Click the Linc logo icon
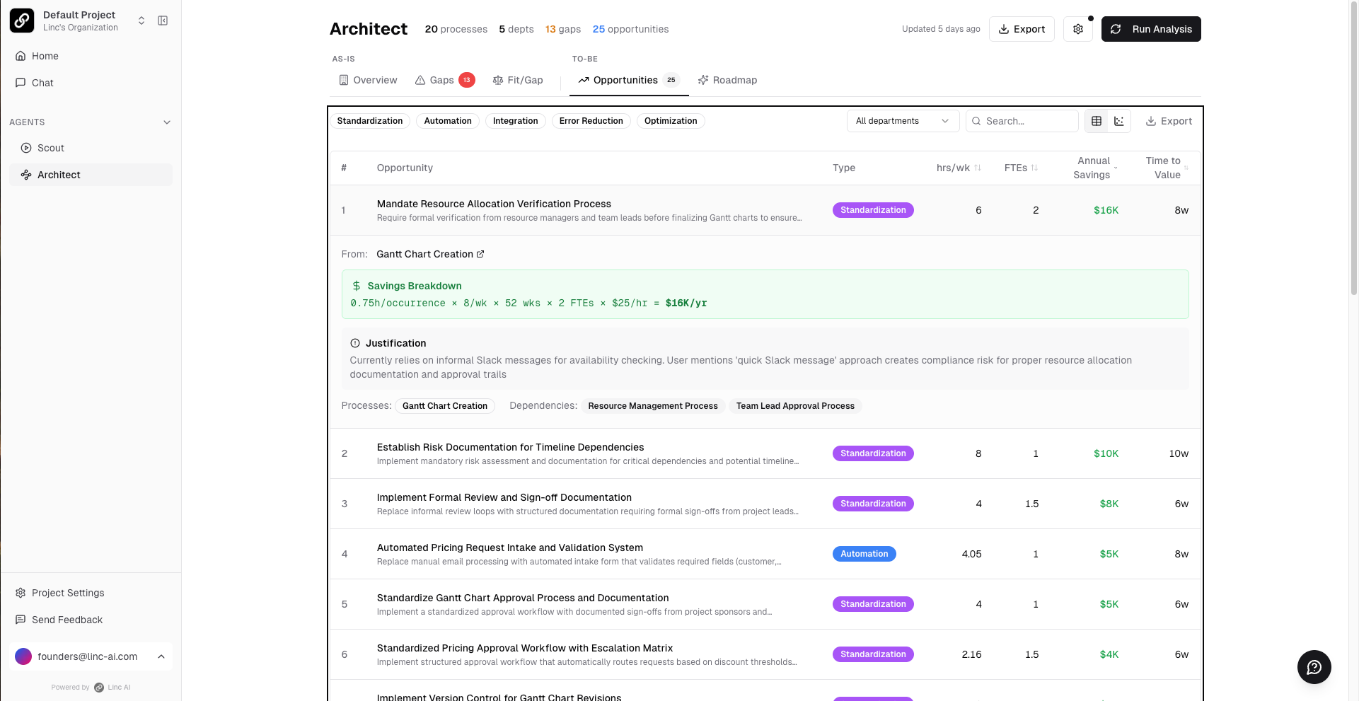Viewport: 1359px width, 701px height. (22, 21)
